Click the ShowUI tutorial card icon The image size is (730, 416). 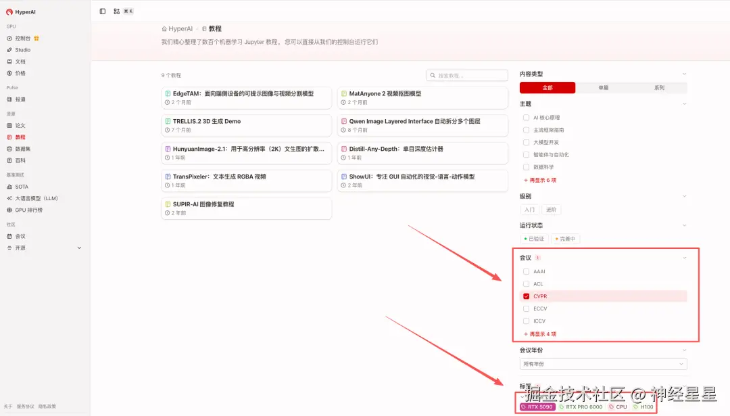(x=343, y=177)
